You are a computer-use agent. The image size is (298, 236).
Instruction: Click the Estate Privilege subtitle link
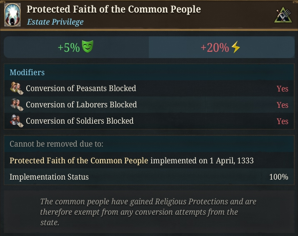point(55,22)
